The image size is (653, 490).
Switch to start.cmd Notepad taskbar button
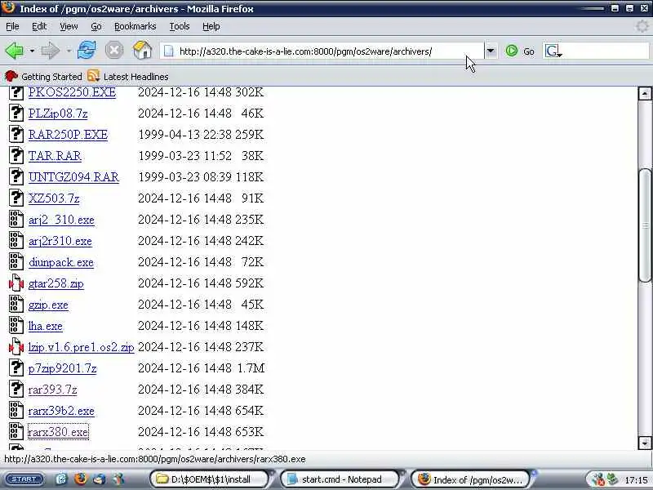(x=340, y=479)
